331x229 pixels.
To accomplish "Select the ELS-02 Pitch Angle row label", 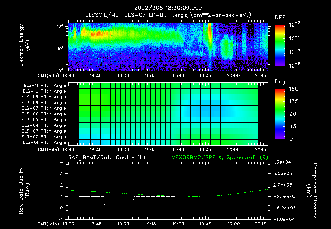I will [x=44, y=137].
